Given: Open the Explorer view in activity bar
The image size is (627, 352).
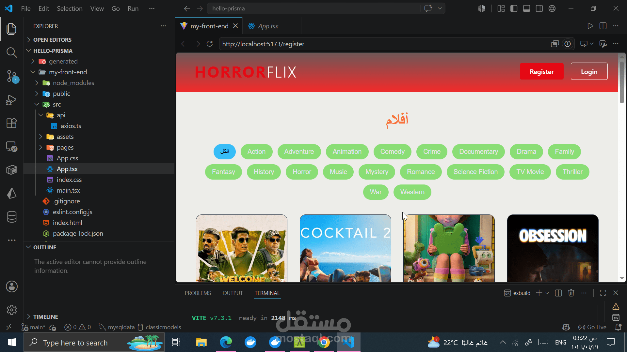Looking at the screenshot, I should coord(12,29).
